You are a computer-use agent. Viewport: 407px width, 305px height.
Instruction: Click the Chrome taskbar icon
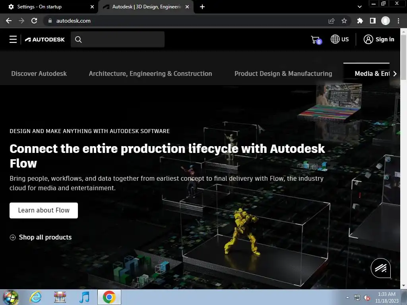[x=109, y=297]
